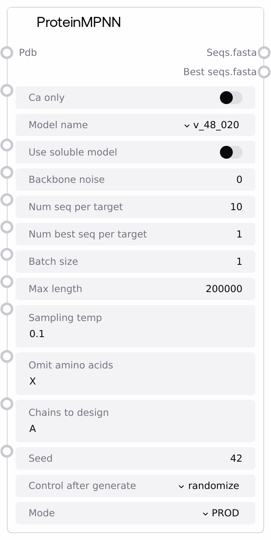The image size is (271, 540).
Task: Click the Num best seq per target field
Action: tap(239, 234)
